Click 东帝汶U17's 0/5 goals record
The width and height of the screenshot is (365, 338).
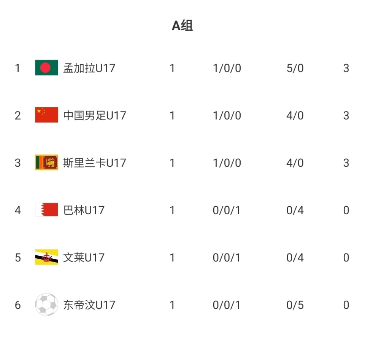click(x=295, y=305)
